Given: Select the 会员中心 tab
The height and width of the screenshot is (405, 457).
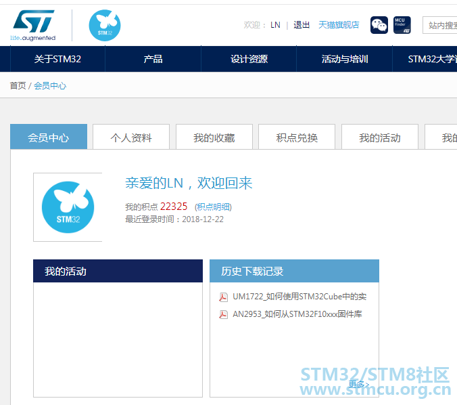Looking at the screenshot, I should tap(49, 137).
